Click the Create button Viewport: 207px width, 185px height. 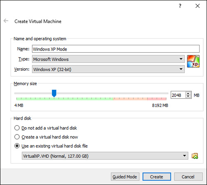tap(157, 177)
